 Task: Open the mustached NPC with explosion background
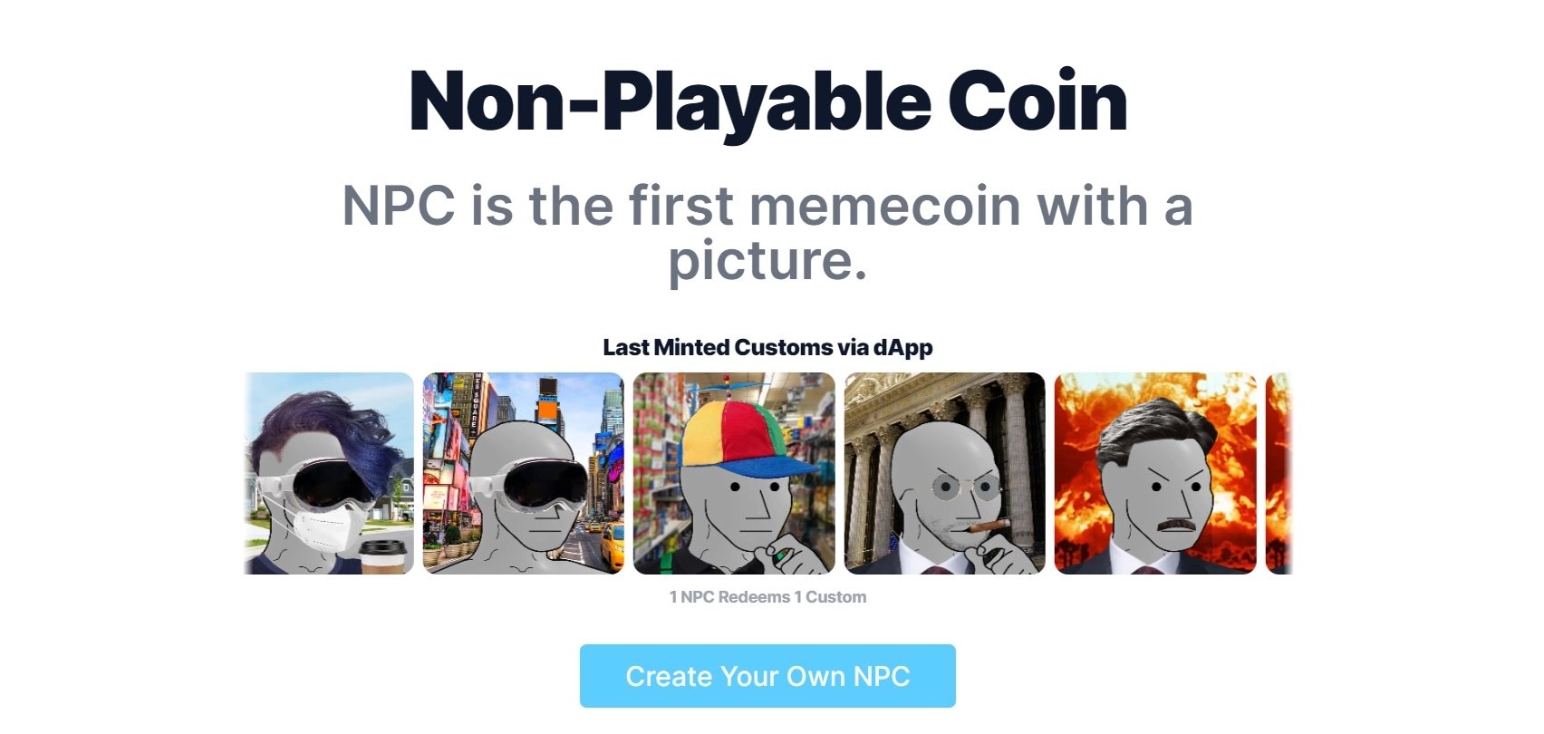point(1155,473)
